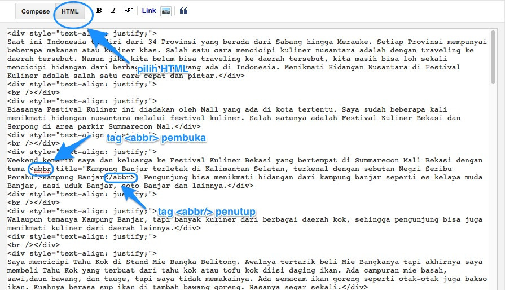The width and height of the screenshot is (505, 290).
Task: Apply blockquote formatting with the quote icon
Action: [183, 11]
